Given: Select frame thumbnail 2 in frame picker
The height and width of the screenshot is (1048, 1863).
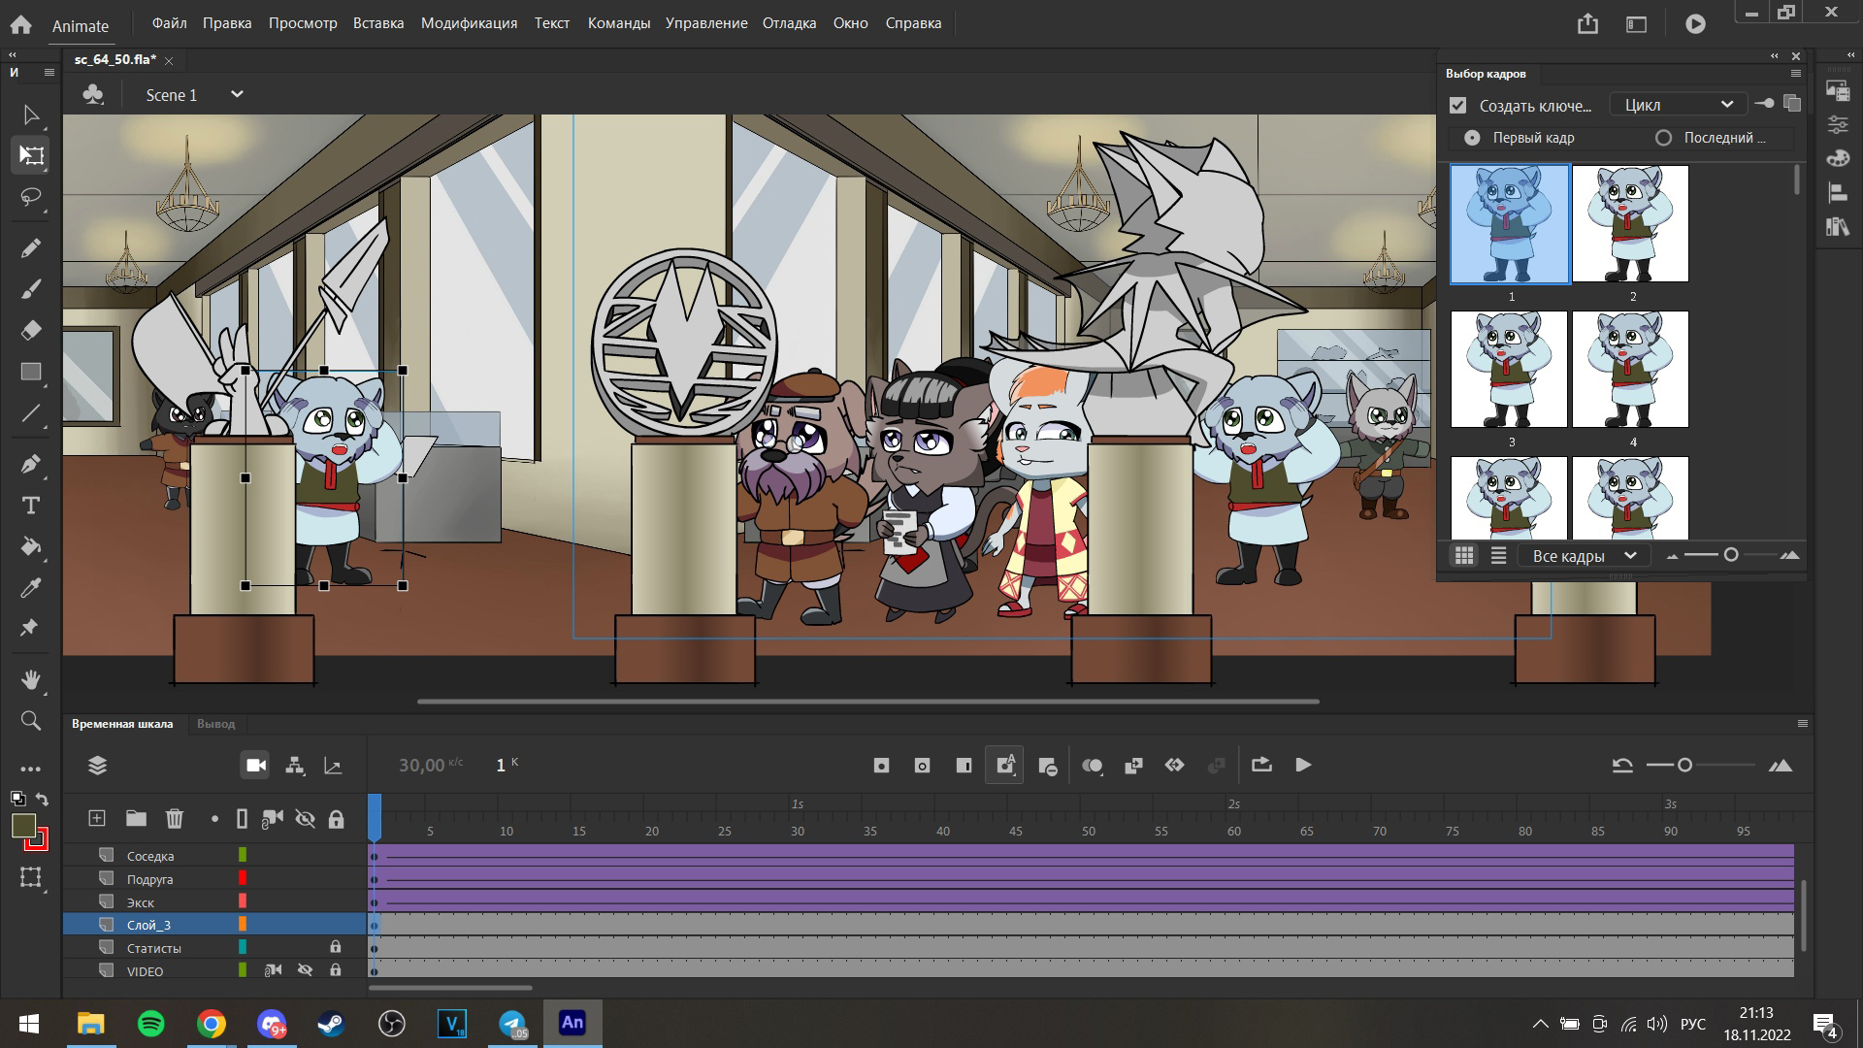Looking at the screenshot, I should pos(1630,223).
